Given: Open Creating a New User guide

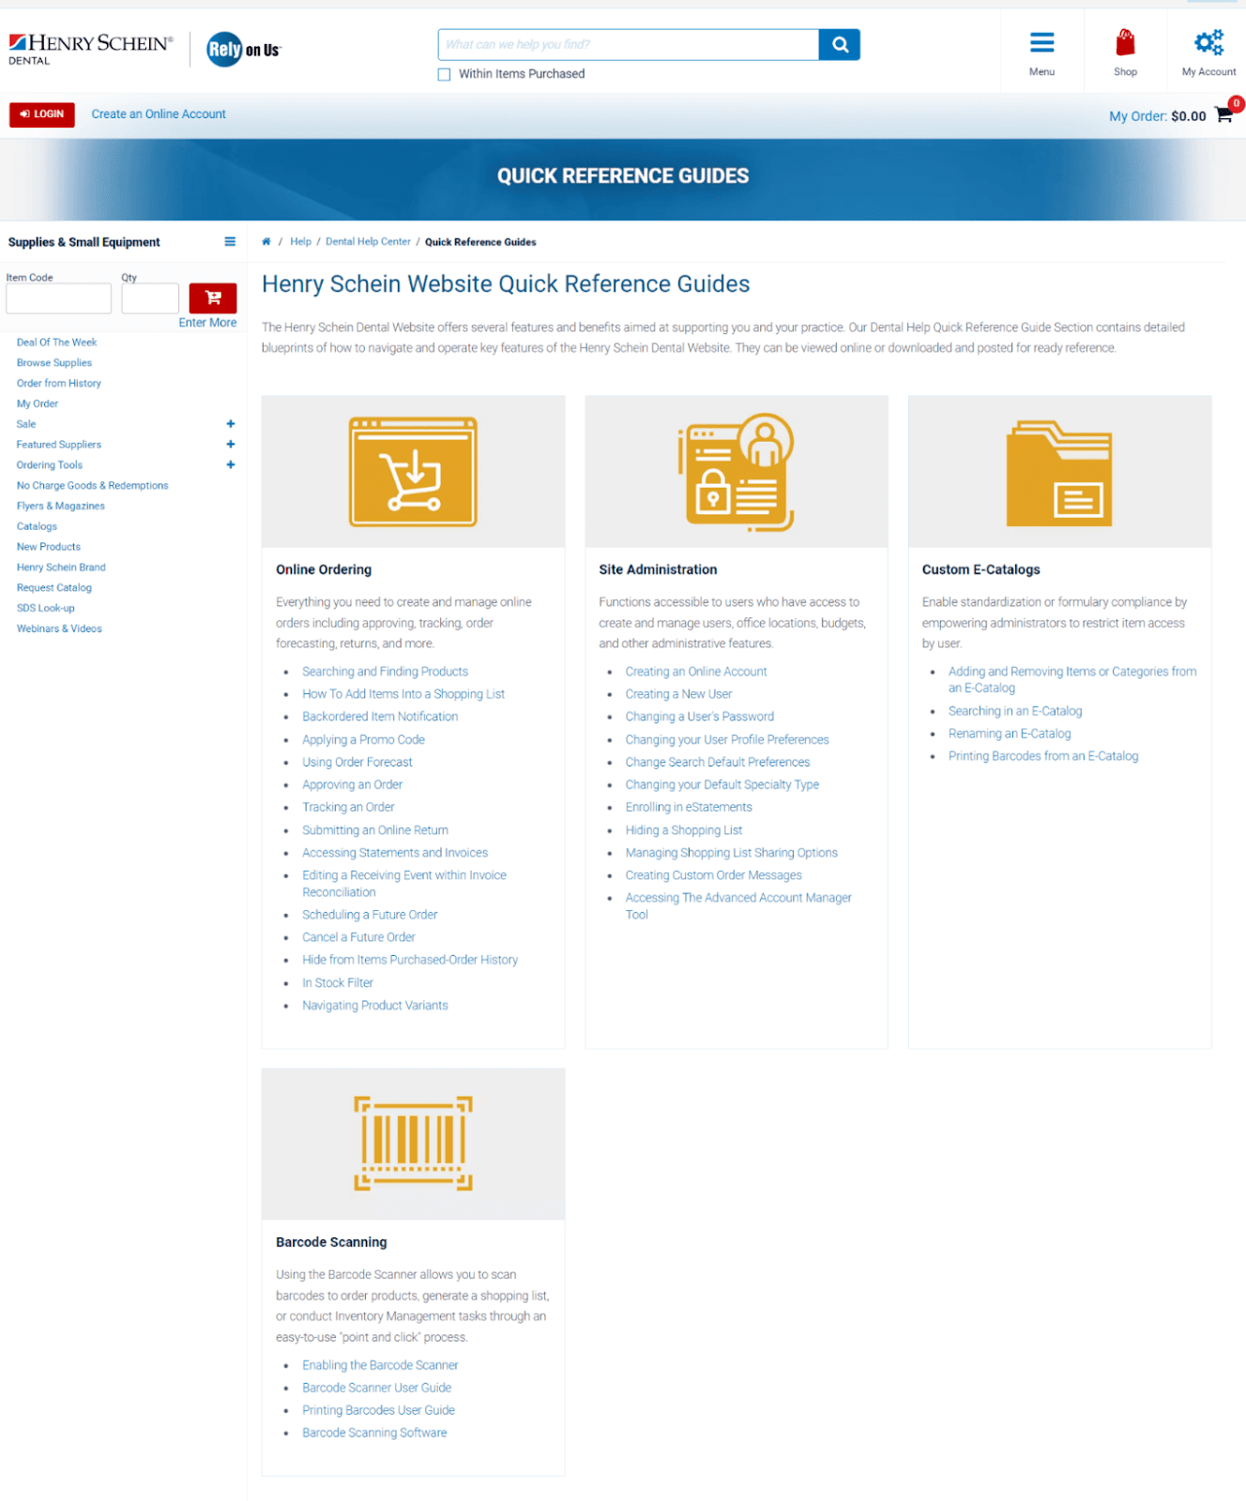Looking at the screenshot, I should pyautogui.click(x=678, y=694).
